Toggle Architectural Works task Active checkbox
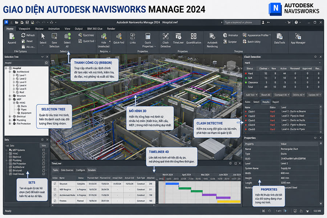The height and width of the screenshot is (218, 327). [x=55, y=195]
